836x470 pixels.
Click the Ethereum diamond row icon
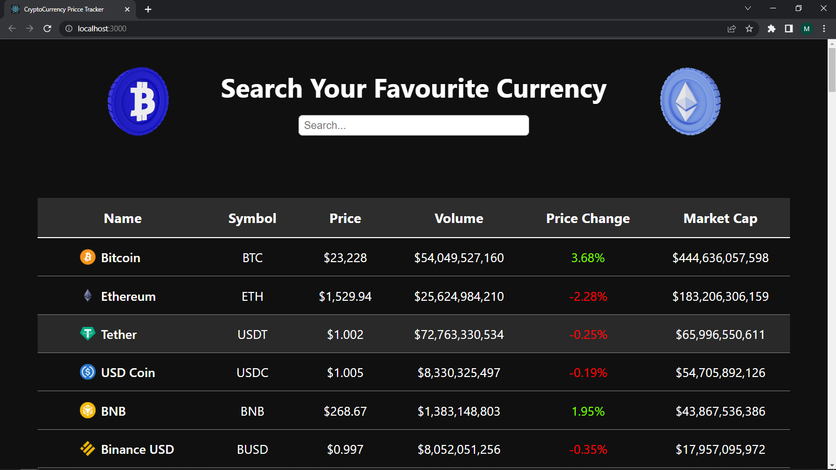[88, 296]
